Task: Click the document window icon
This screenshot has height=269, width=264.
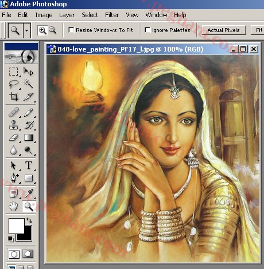Action: (52, 49)
